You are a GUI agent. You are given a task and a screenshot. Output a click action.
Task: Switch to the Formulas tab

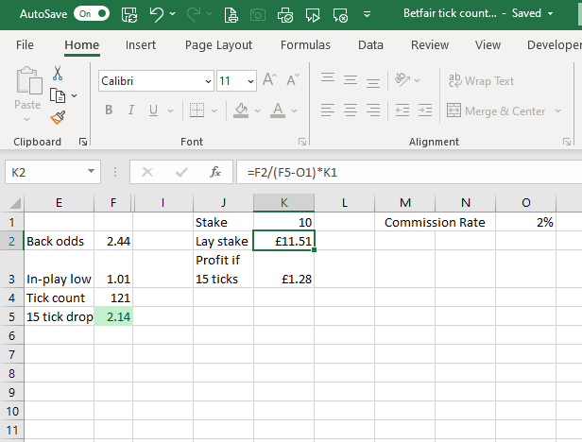click(x=305, y=44)
